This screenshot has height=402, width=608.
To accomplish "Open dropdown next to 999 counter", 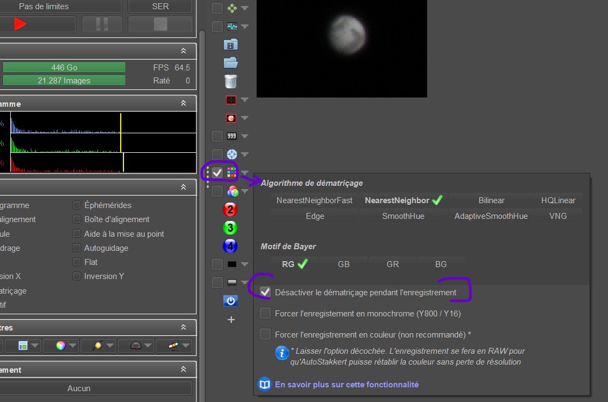I will [x=245, y=136].
